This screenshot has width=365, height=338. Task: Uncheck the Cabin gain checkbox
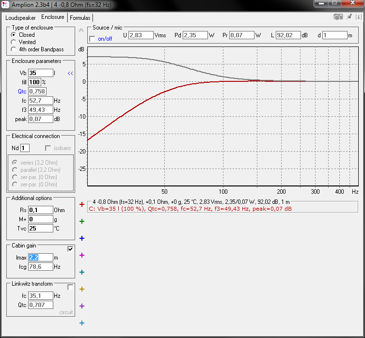(x=70, y=249)
